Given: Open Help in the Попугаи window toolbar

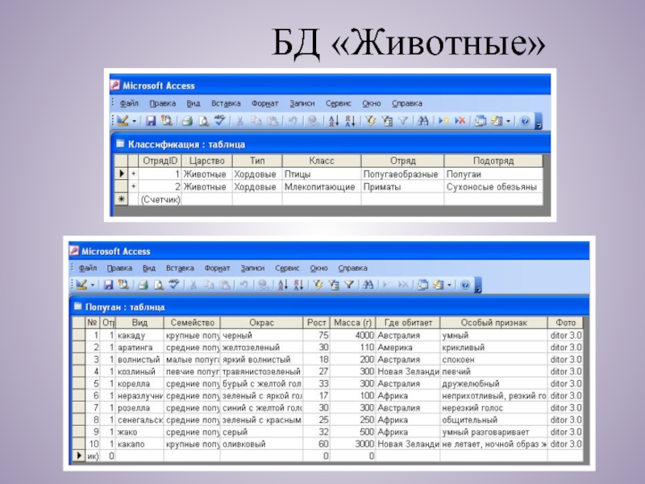Looking at the screenshot, I should 465,285.
